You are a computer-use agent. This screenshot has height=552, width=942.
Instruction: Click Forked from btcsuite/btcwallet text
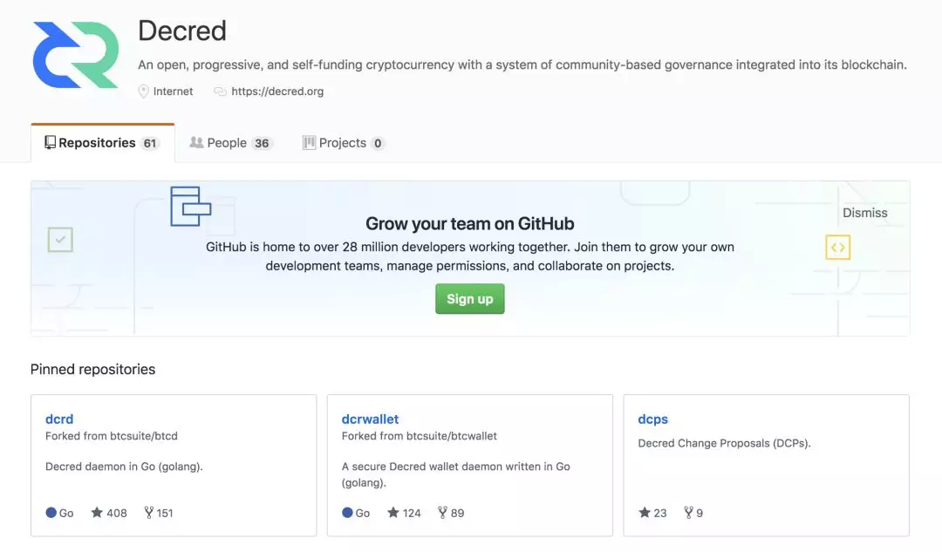tap(420, 436)
